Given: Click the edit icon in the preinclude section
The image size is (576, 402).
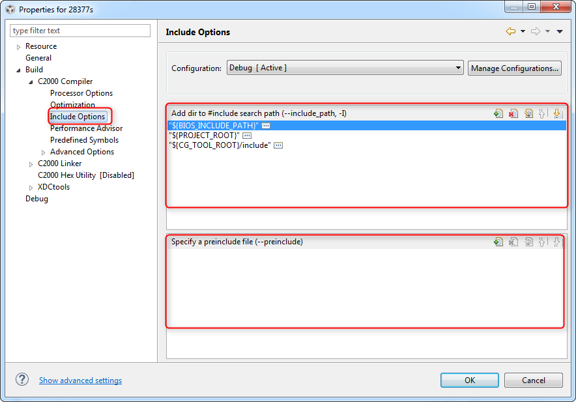Looking at the screenshot, I should 528,242.
